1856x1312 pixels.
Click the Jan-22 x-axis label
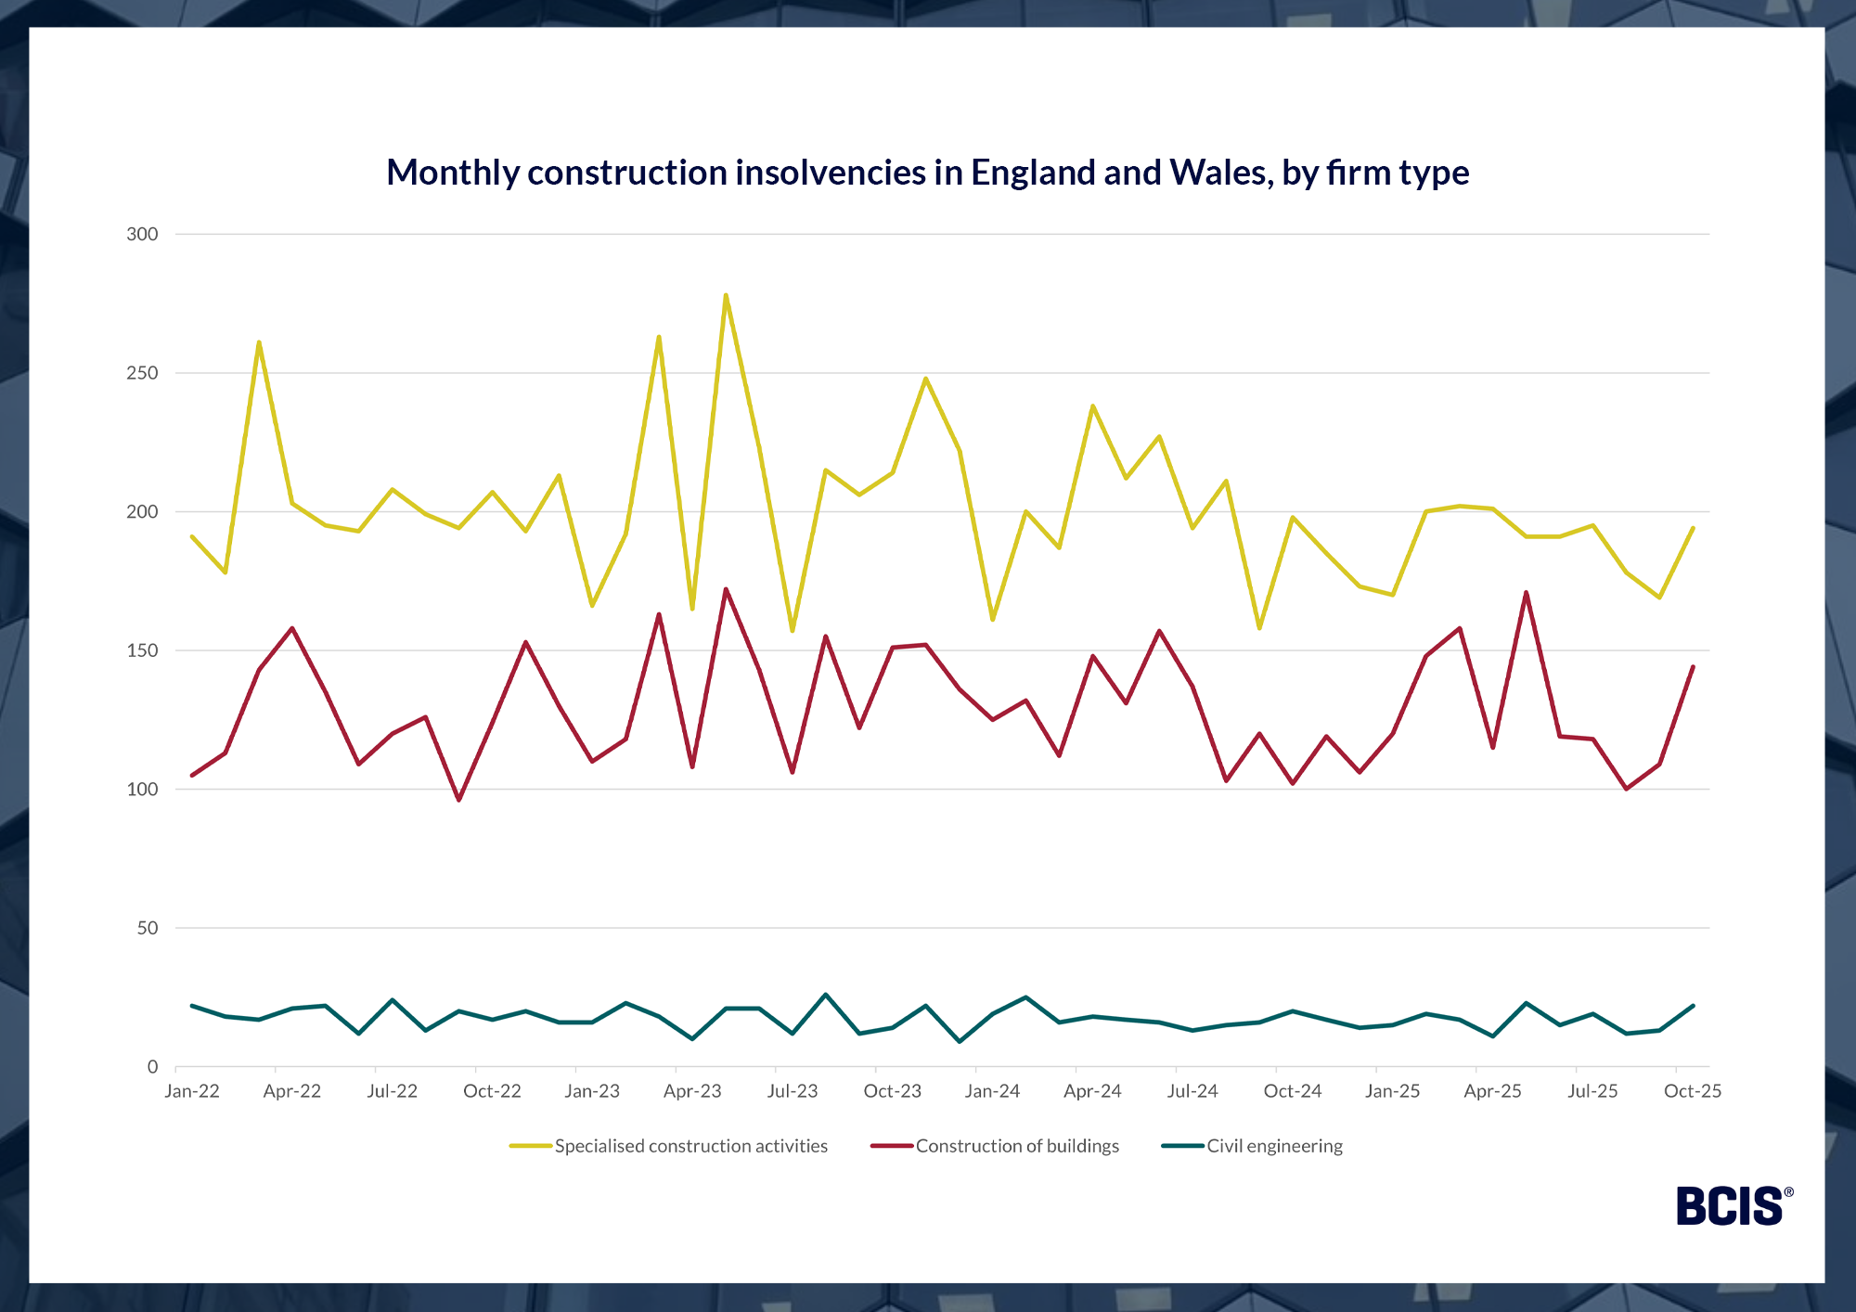coord(192,1091)
